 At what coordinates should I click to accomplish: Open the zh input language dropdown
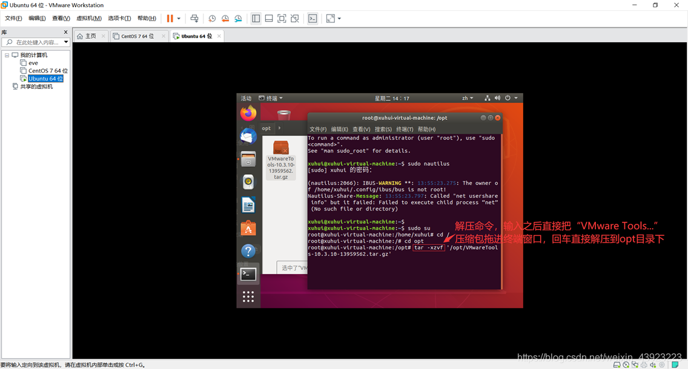468,98
